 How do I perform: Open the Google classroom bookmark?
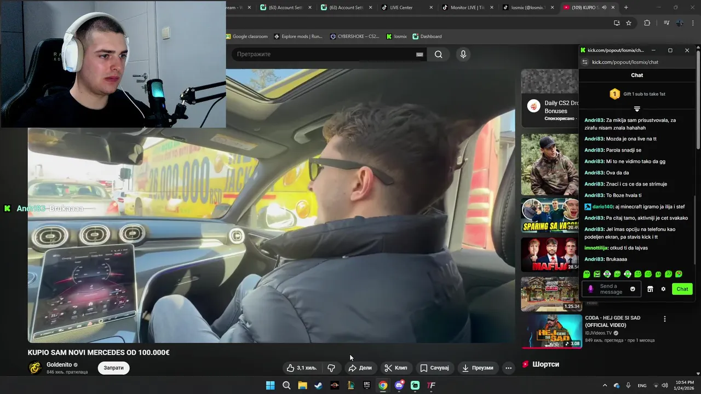click(247, 37)
